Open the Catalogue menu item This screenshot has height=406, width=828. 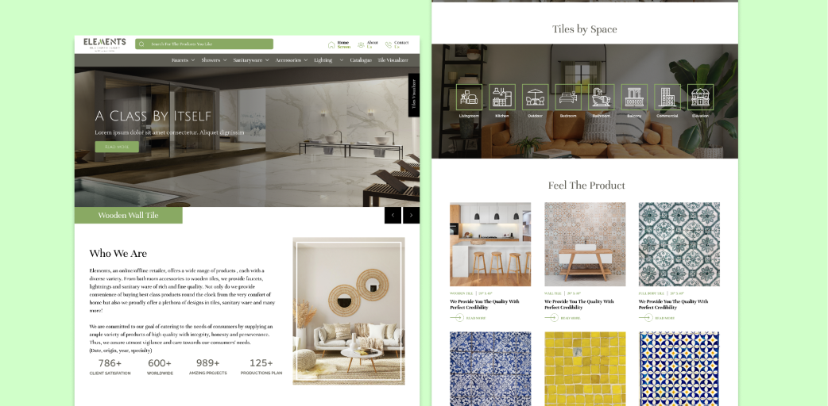(x=361, y=60)
